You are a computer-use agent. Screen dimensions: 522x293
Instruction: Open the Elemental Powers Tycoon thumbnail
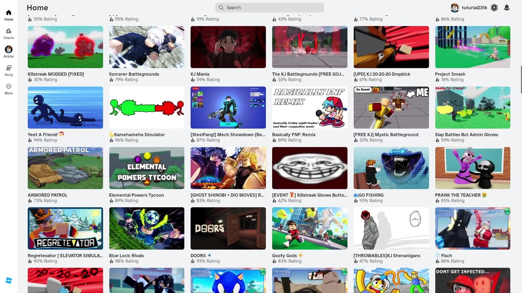pyautogui.click(x=147, y=168)
